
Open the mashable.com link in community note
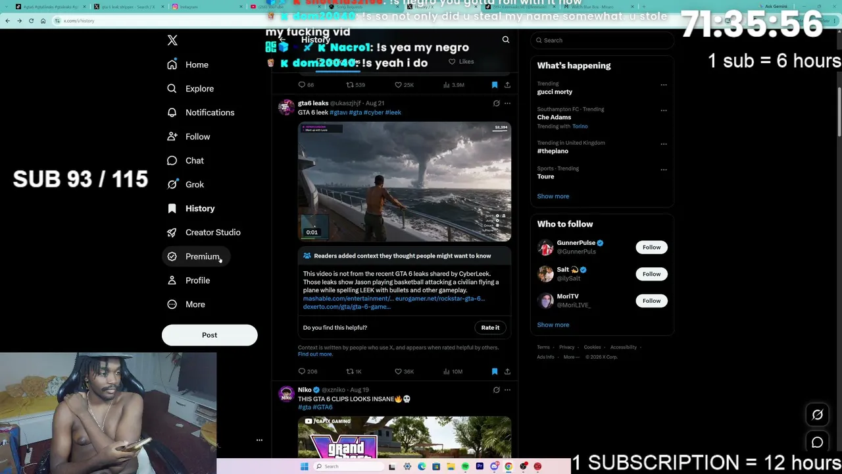[348, 298]
